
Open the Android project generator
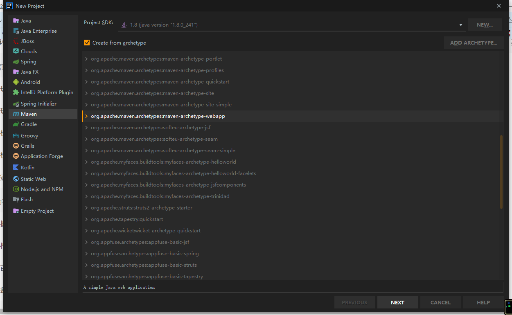coord(30,81)
